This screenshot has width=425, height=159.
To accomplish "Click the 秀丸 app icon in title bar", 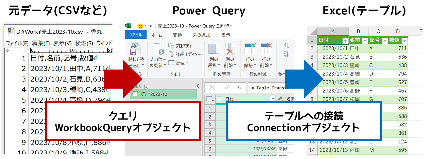I will [11, 31].
